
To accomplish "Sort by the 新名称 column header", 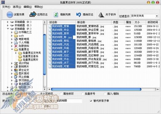I will point(94,22).
